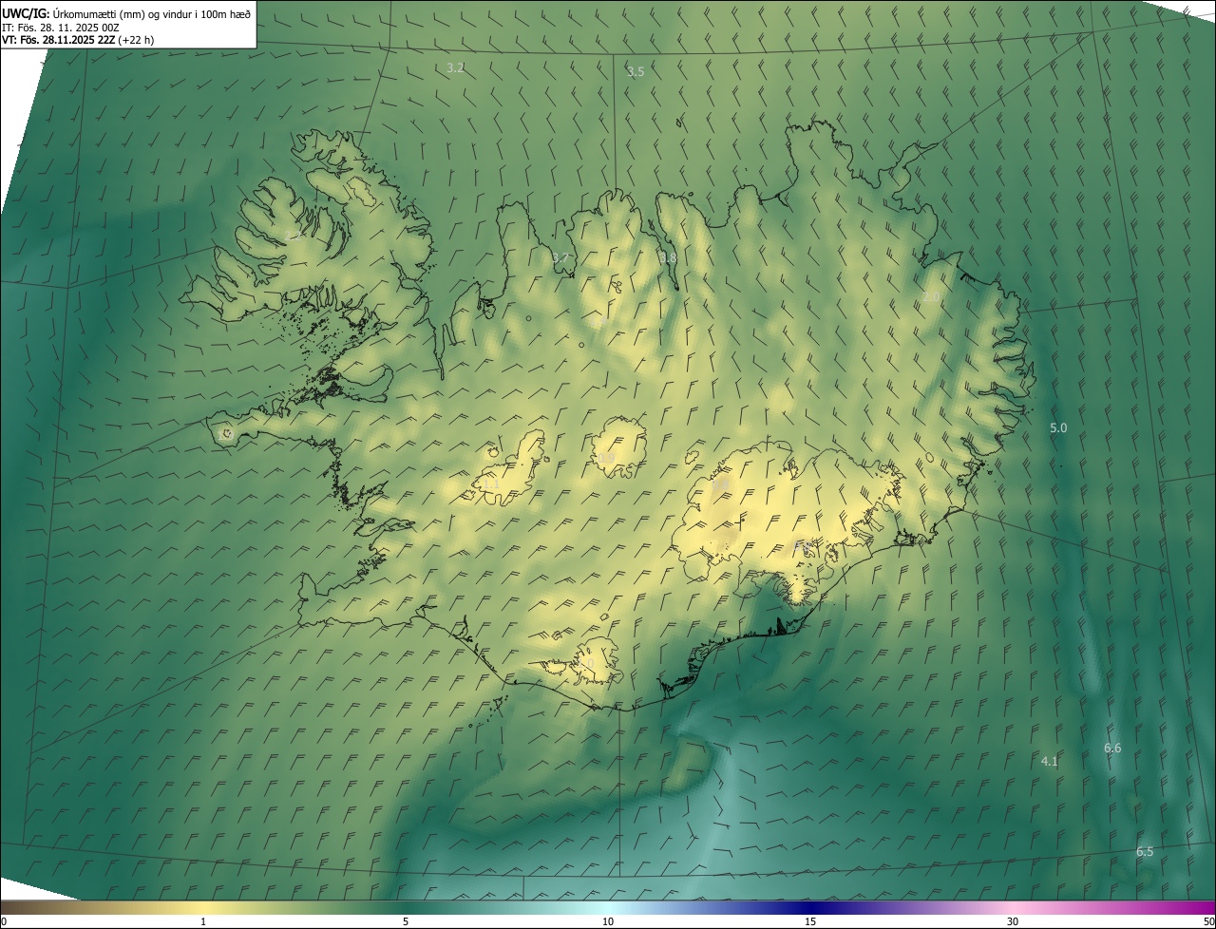
Task: Click the valid time 'VT: Fös. 28.11.2025 22Z (+22 h)'
Action: pyautogui.click(x=79, y=40)
